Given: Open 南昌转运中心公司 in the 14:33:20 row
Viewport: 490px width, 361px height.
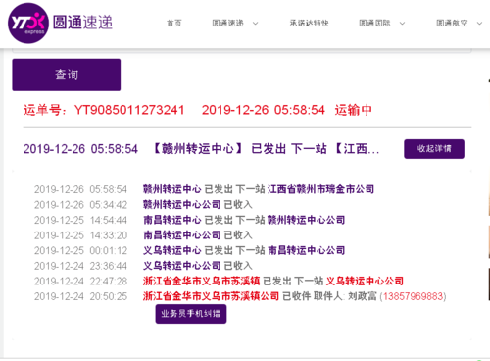Looking at the screenshot, I should [x=182, y=235].
